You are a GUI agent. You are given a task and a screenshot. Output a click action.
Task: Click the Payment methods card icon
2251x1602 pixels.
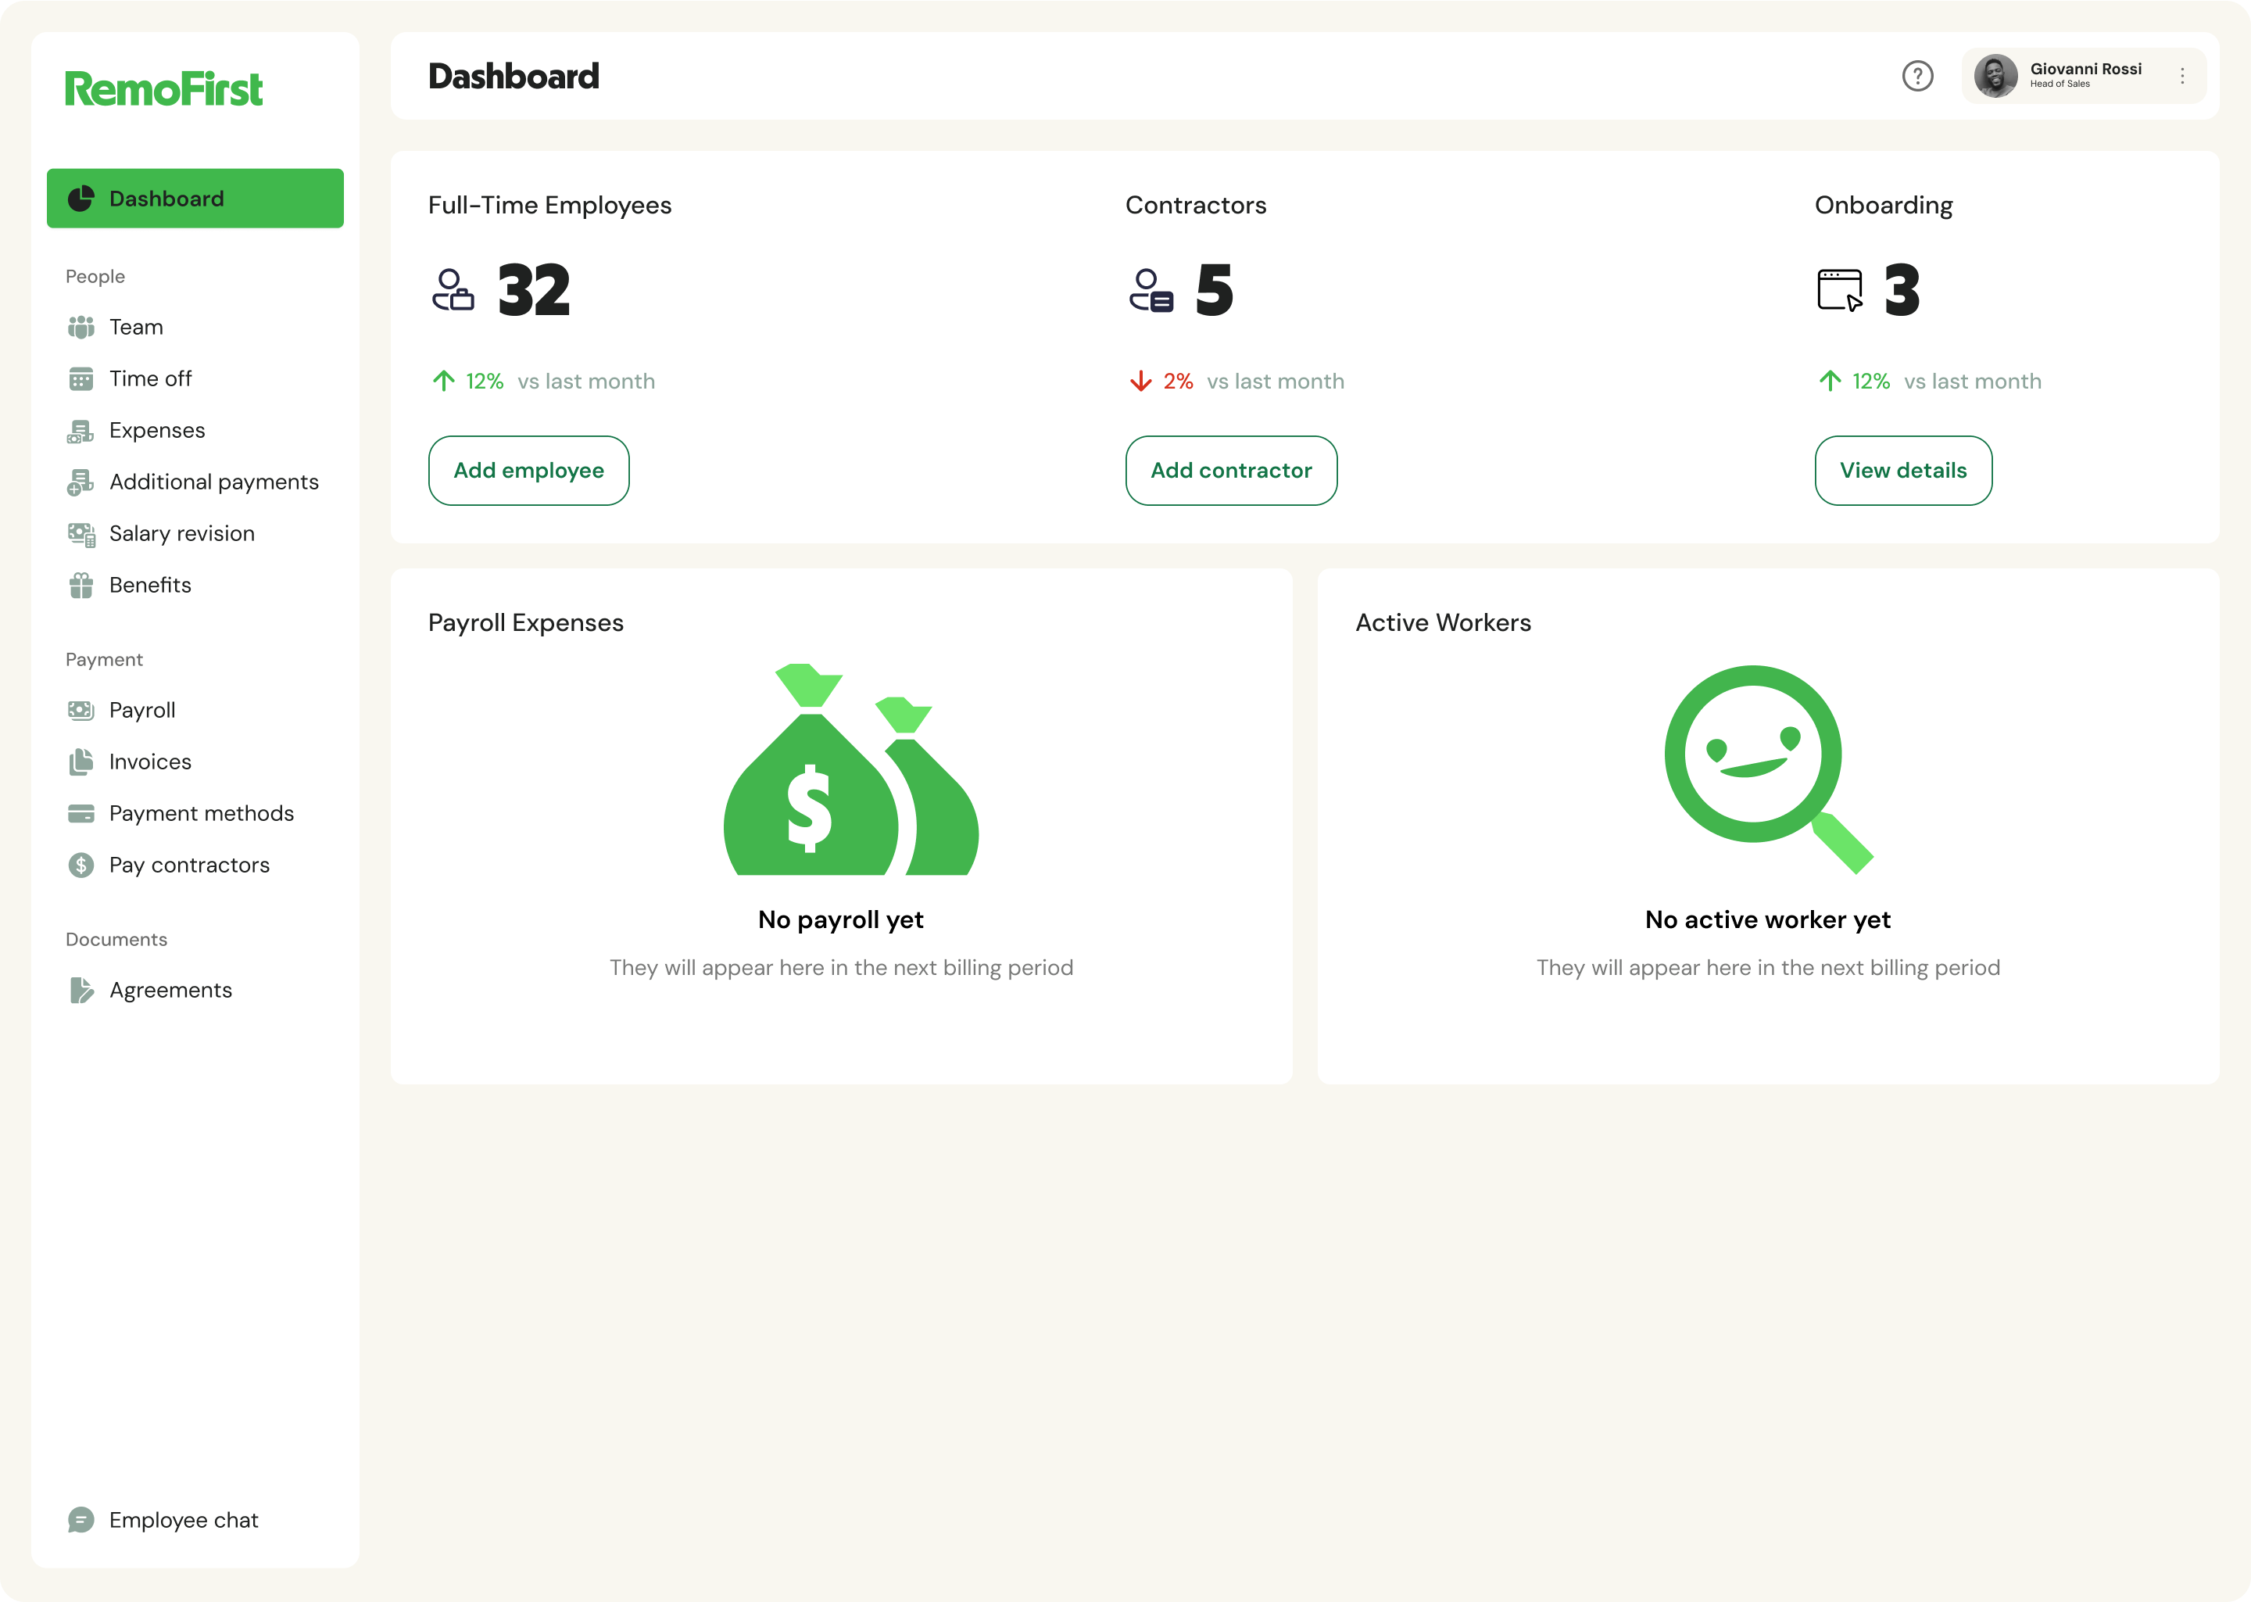81,814
